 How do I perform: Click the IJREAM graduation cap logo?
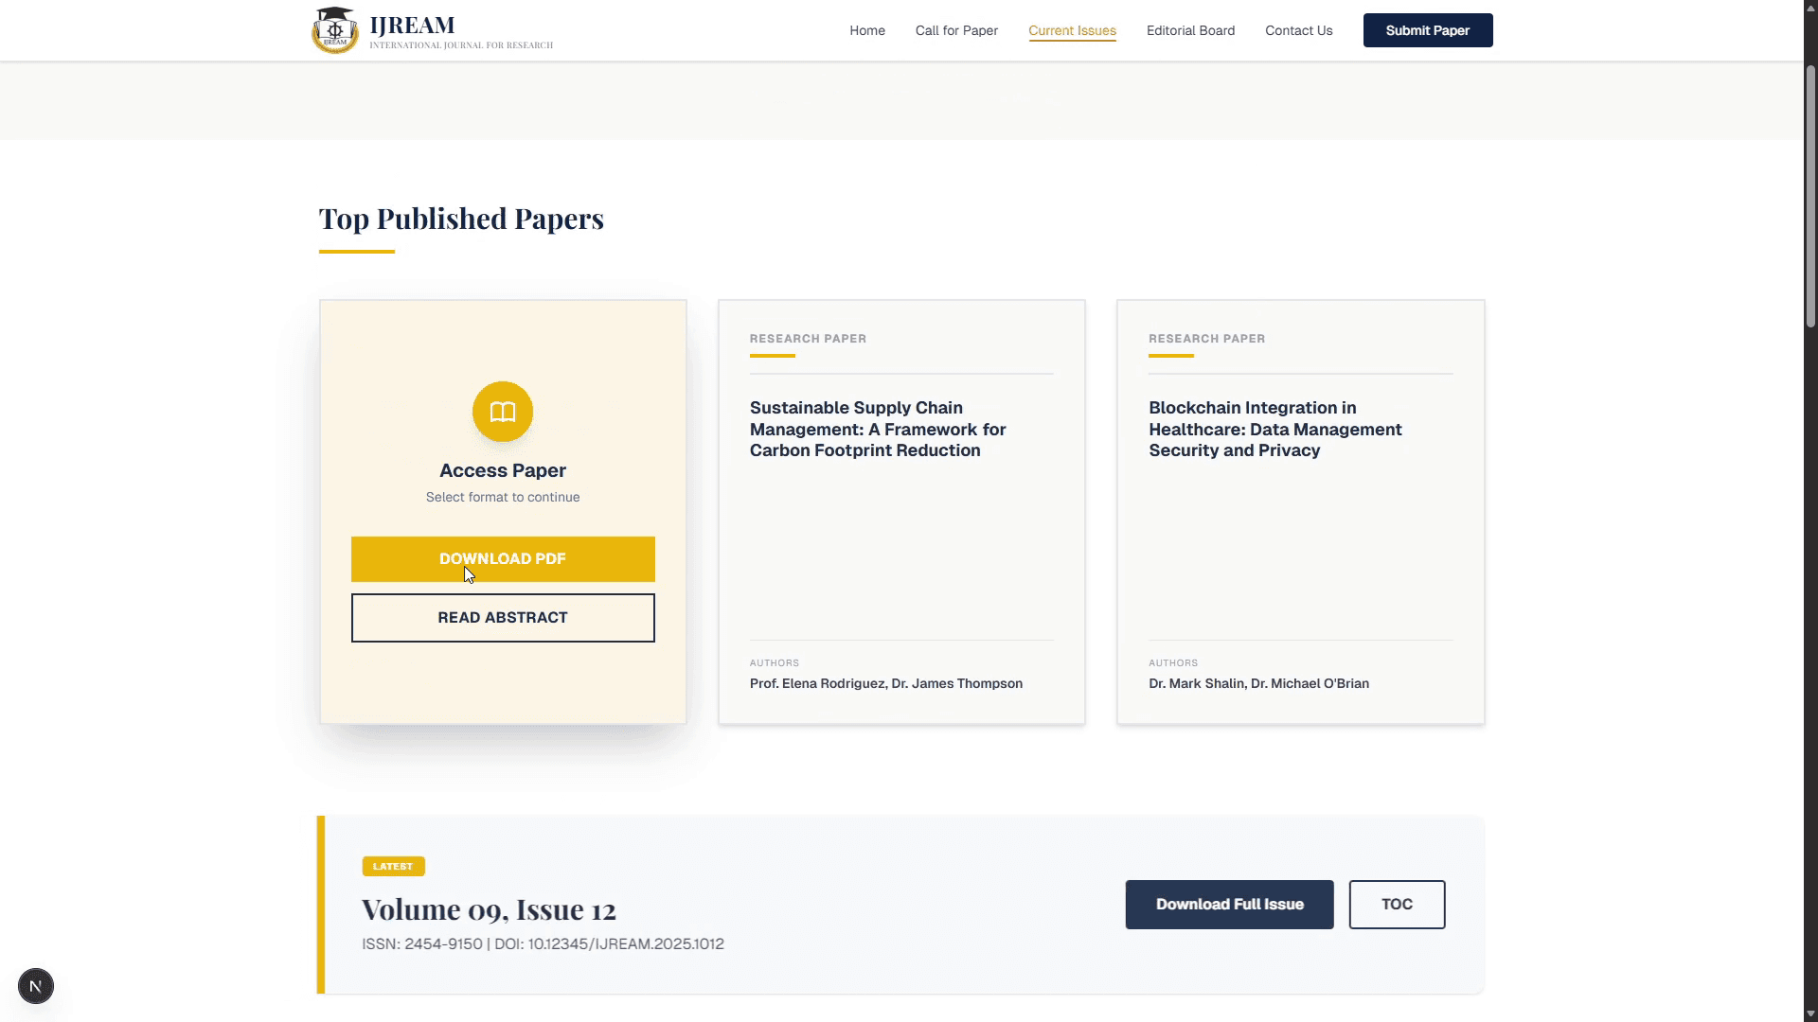(x=334, y=30)
